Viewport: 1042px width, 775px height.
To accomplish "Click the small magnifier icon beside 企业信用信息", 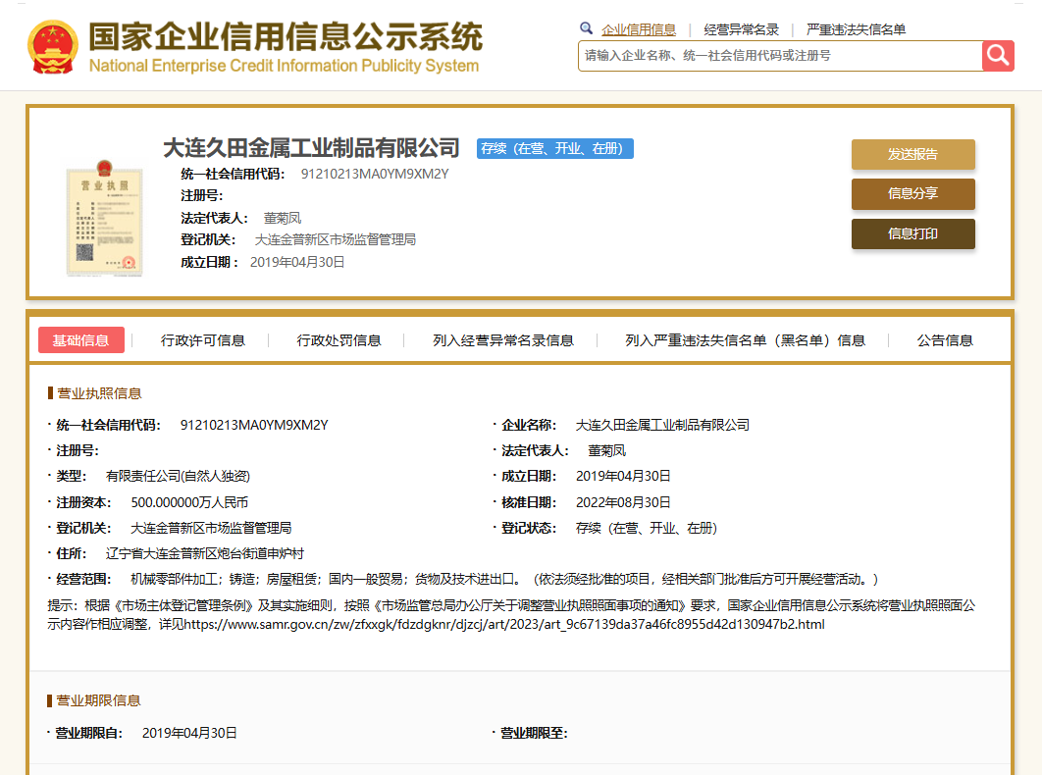I will pos(587,28).
